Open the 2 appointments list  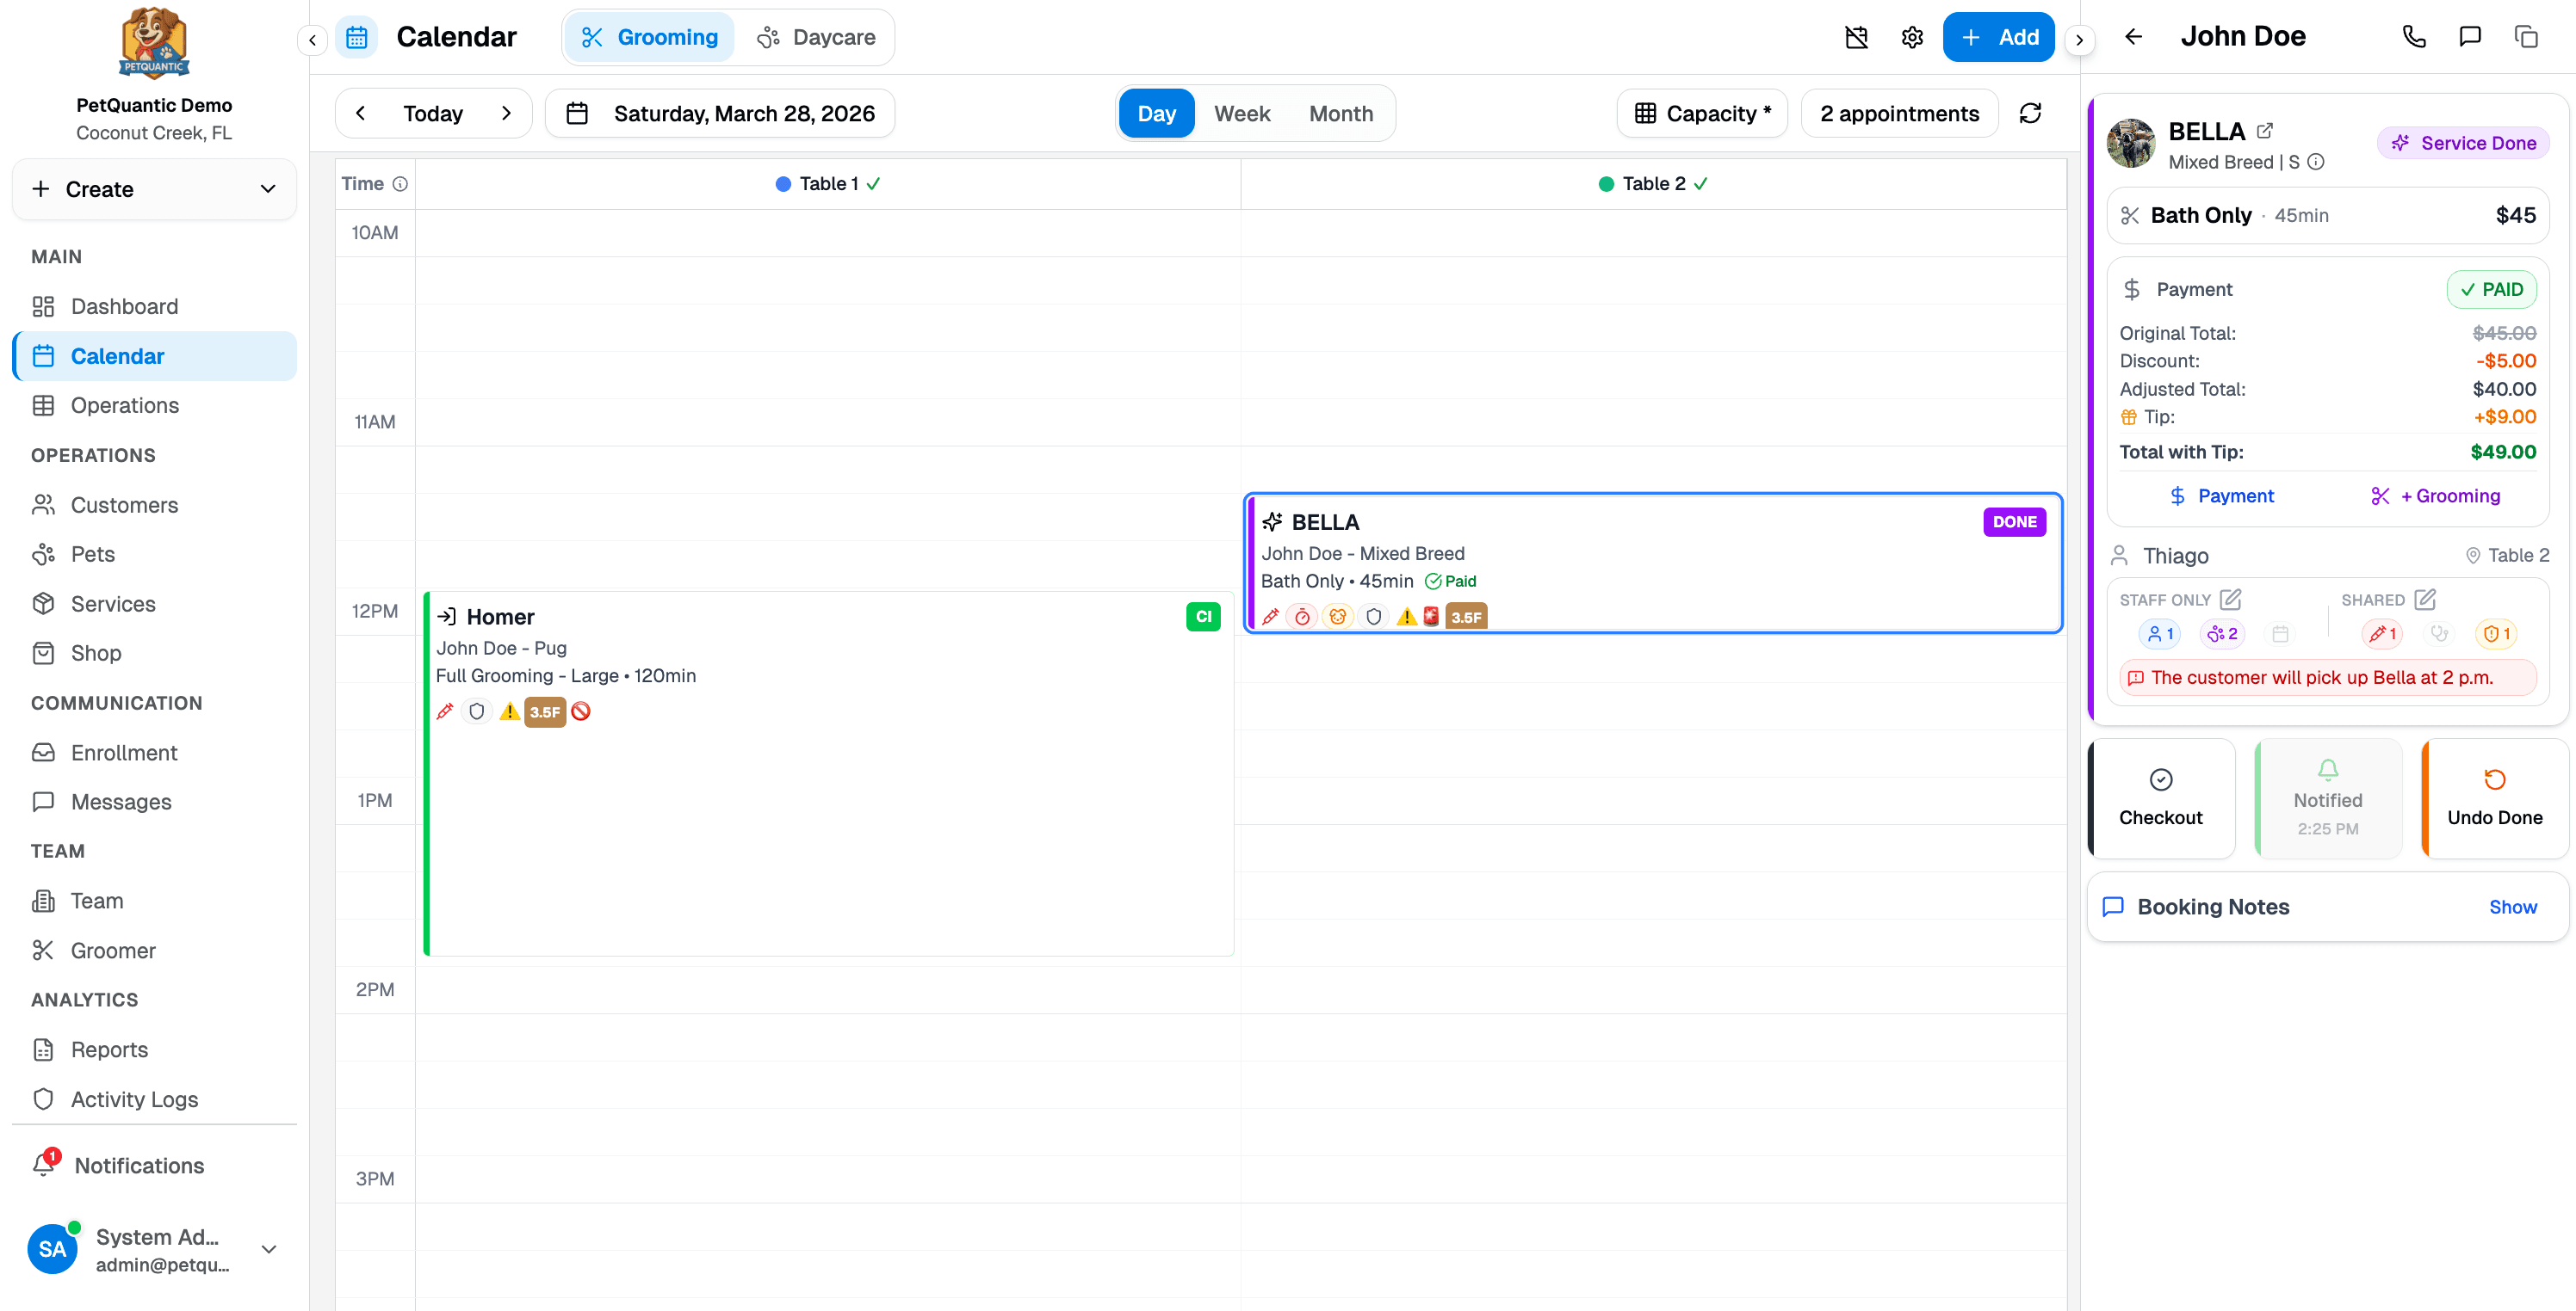[x=1899, y=113]
